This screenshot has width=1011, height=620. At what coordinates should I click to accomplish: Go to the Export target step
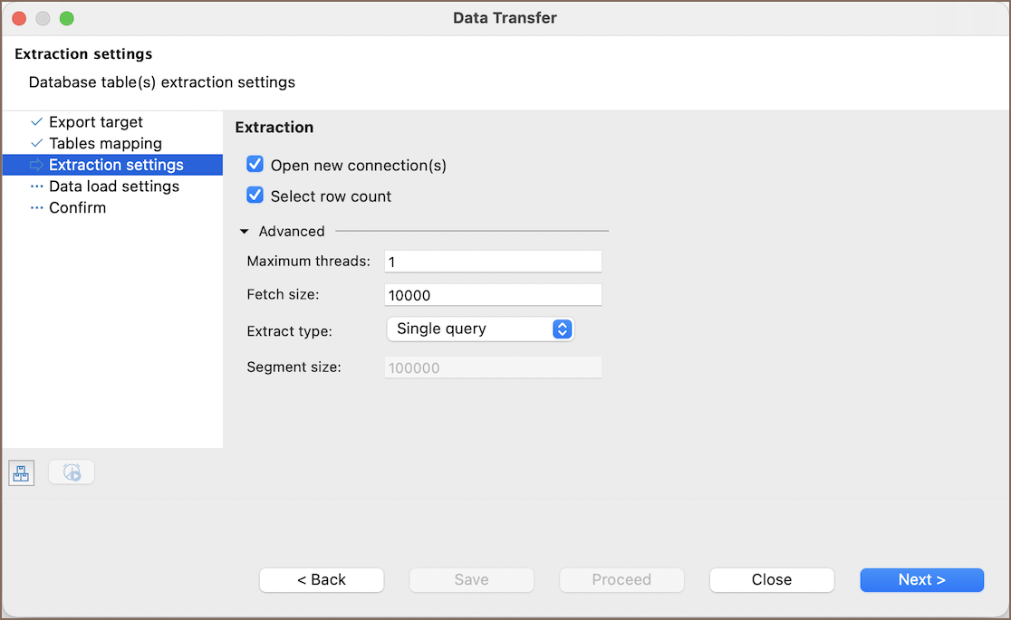96,122
